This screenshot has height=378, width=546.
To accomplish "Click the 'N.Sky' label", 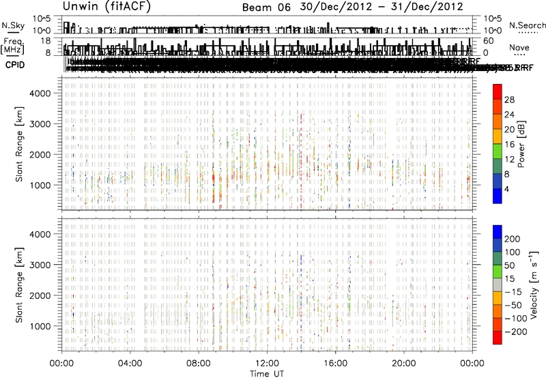I will [13, 25].
